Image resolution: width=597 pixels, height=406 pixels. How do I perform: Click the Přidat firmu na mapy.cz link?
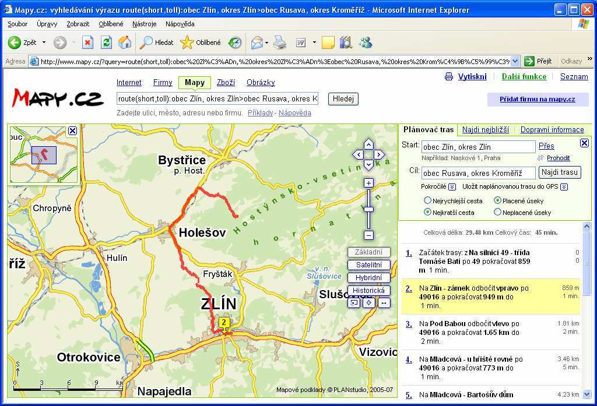pos(537,99)
